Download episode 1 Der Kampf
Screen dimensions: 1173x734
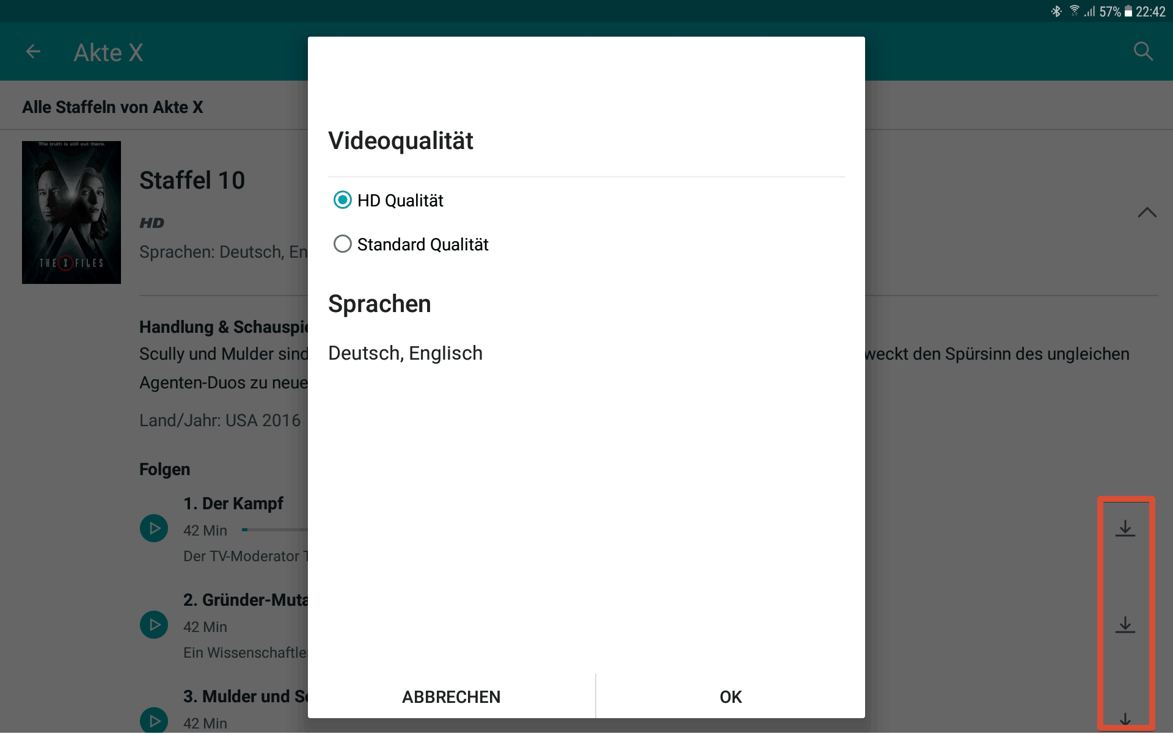point(1125,528)
